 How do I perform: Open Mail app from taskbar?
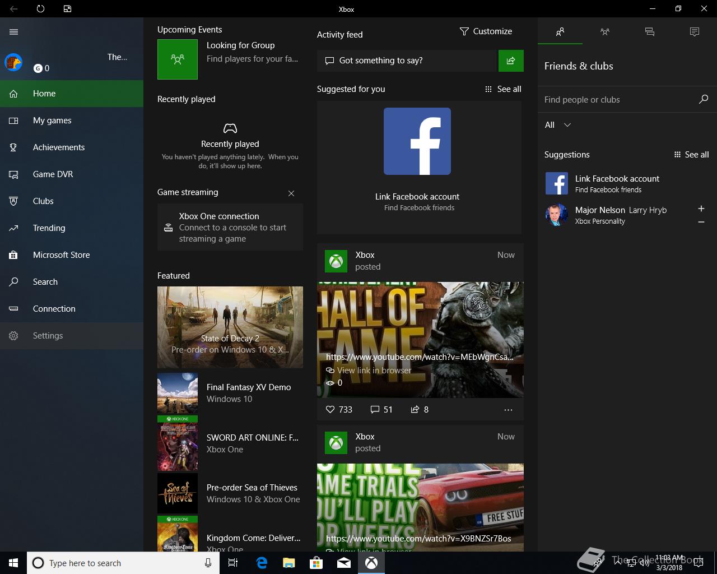point(344,563)
